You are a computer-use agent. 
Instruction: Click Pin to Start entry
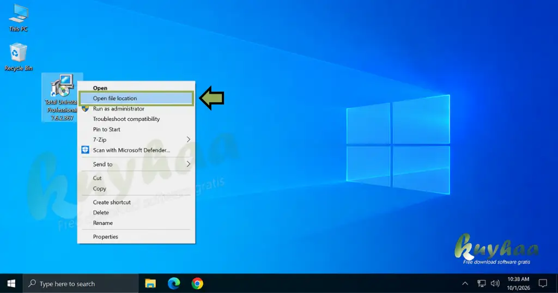[136, 129]
